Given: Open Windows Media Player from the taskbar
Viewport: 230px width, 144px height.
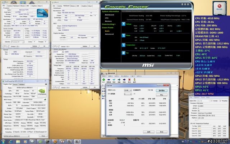Looking at the screenshot, I should point(25,141).
